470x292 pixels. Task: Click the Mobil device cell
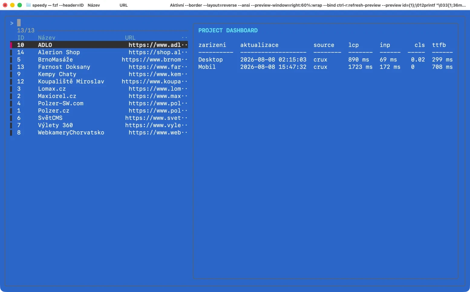[207, 67]
